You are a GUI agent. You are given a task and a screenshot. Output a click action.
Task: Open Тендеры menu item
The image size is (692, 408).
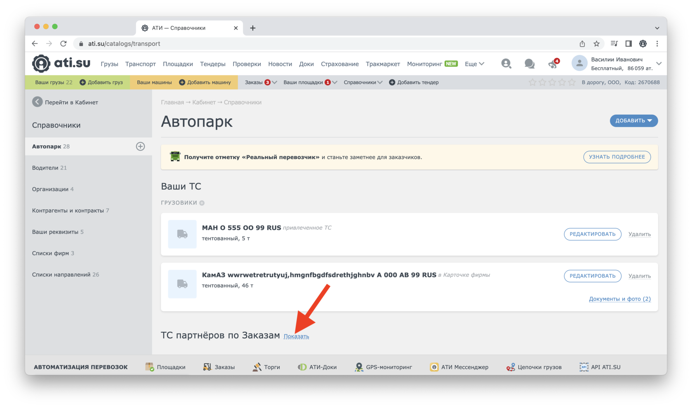pyautogui.click(x=213, y=64)
